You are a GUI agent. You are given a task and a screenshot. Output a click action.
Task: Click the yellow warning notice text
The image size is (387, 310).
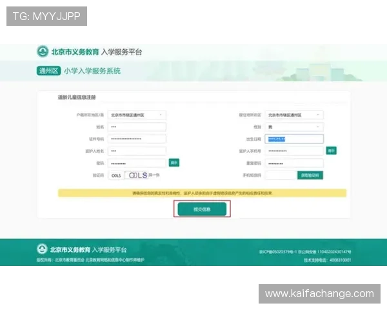click(202, 193)
